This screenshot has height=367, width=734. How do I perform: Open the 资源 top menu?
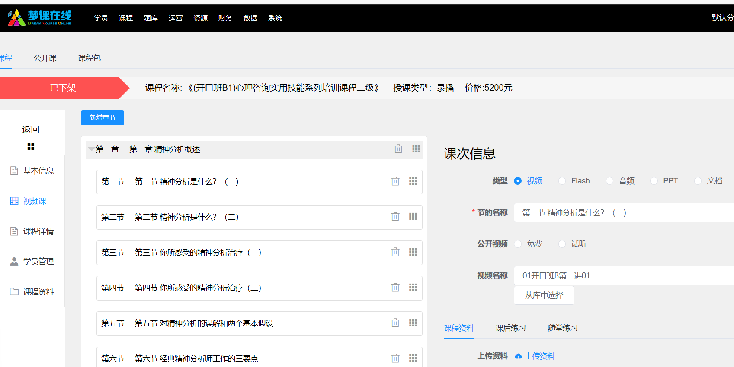[200, 18]
